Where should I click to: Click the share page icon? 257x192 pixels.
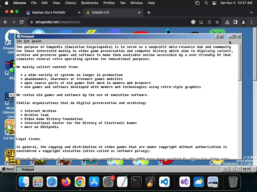click(x=209, y=22)
